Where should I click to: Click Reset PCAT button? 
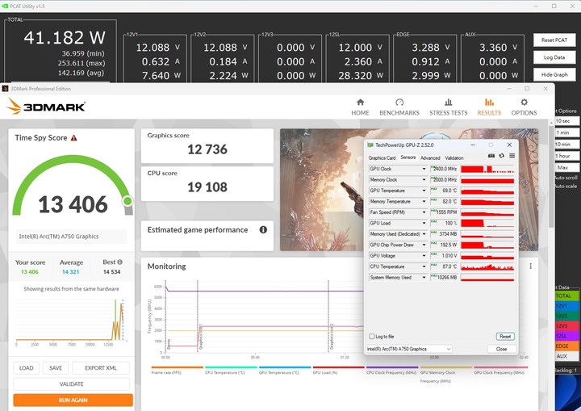coord(554,40)
